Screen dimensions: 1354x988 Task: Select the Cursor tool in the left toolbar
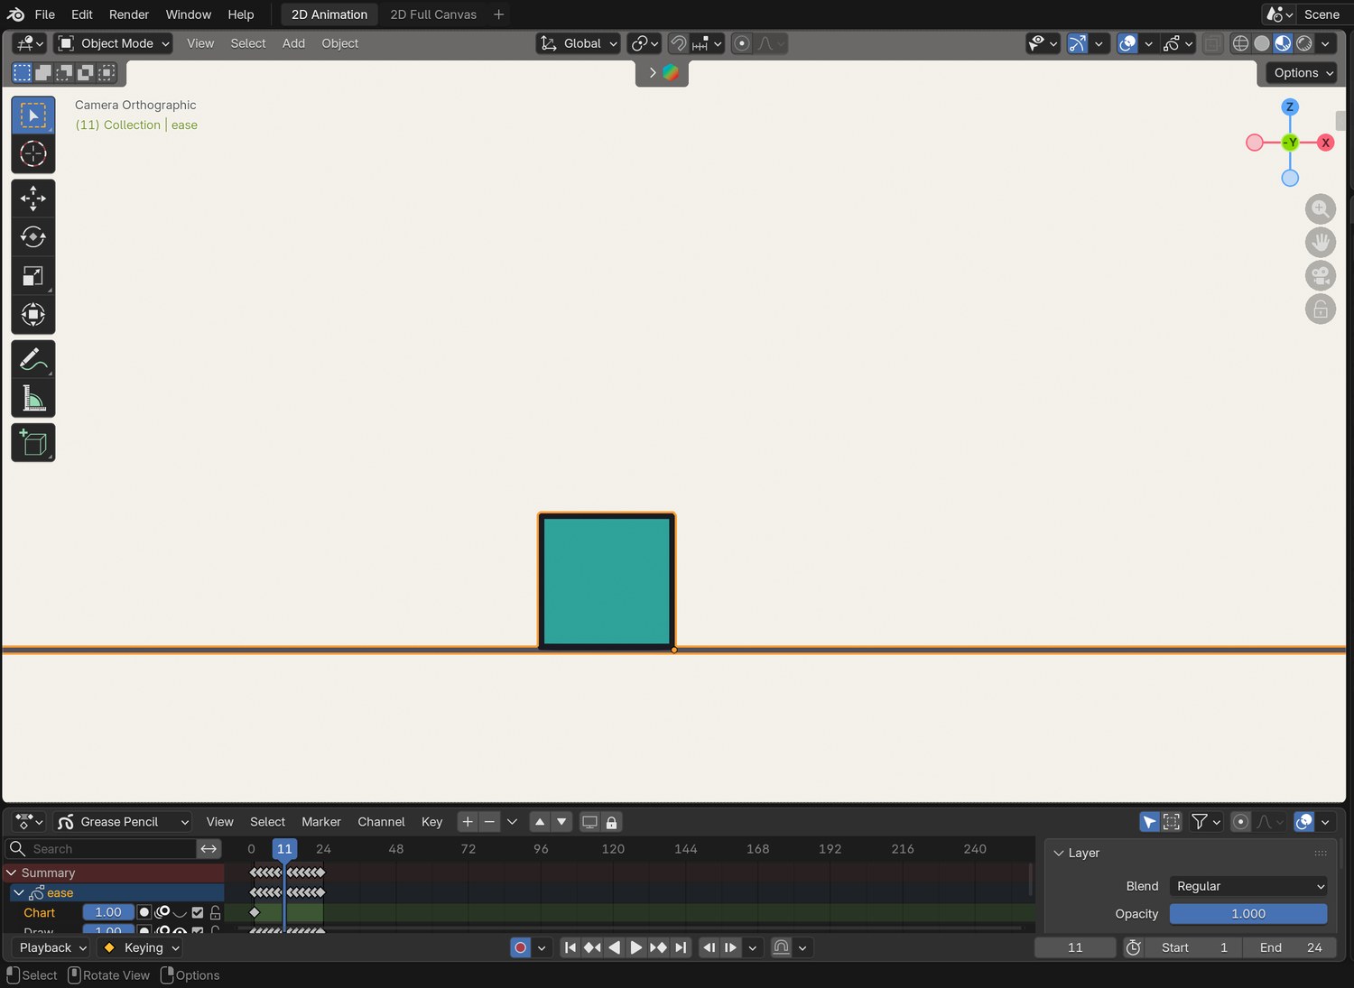[x=33, y=154]
